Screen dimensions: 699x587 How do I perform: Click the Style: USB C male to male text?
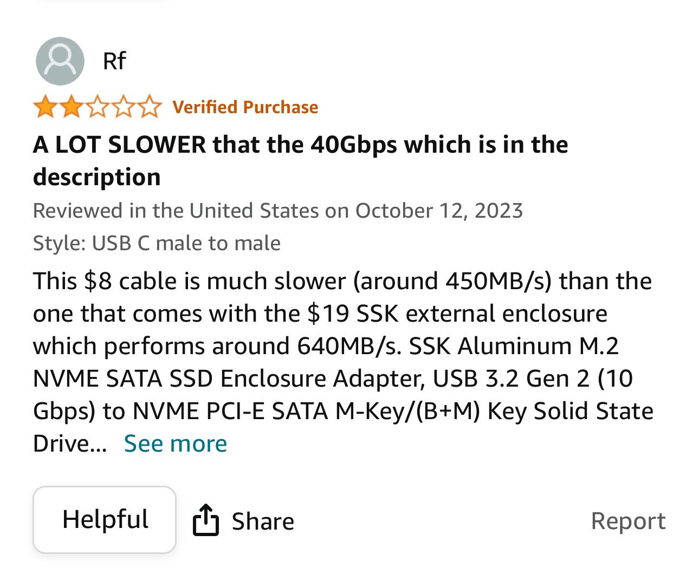click(157, 243)
